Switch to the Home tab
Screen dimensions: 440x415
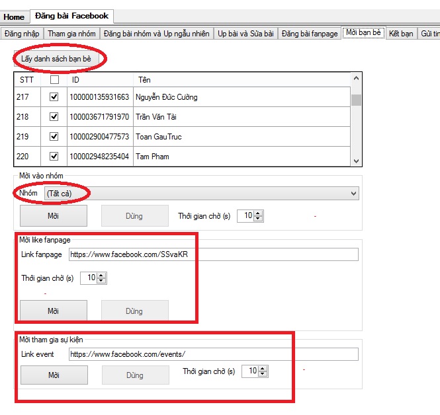click(15, 17)
